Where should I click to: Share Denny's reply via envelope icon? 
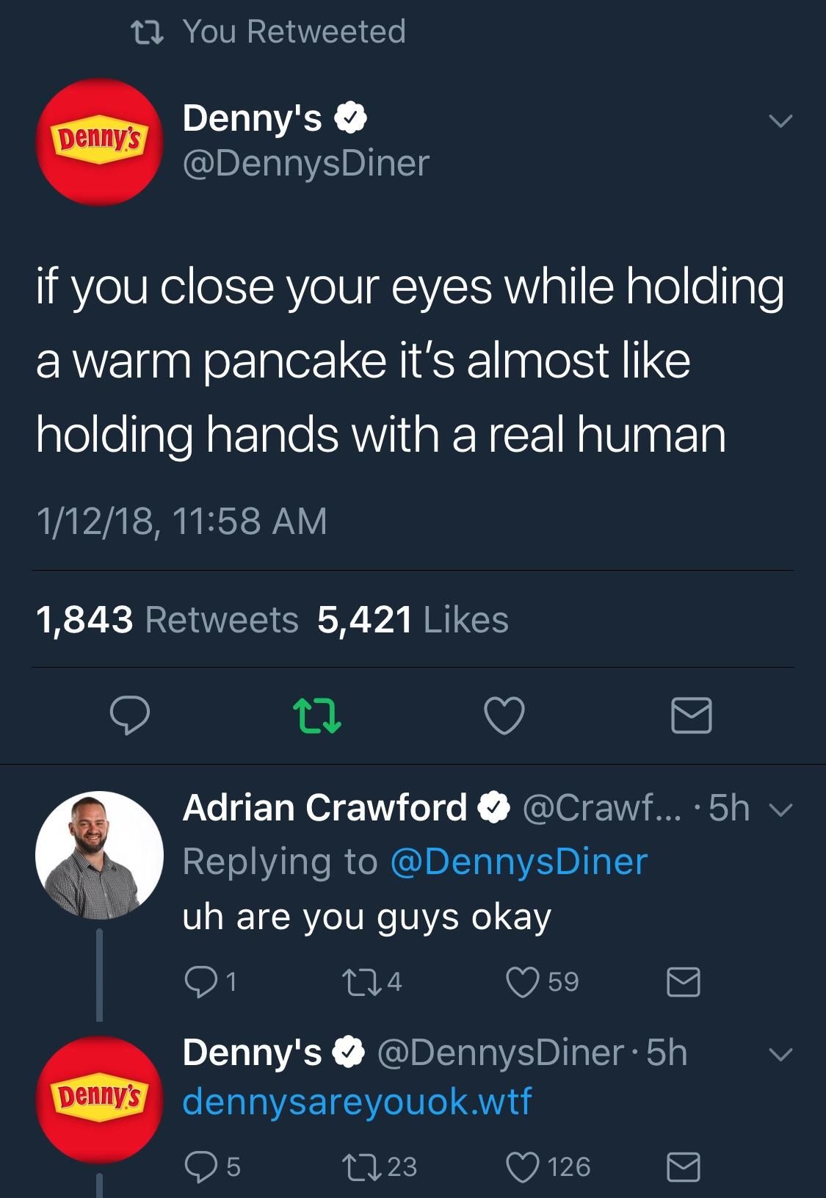pyautogui.click(x=683, y=1167)
